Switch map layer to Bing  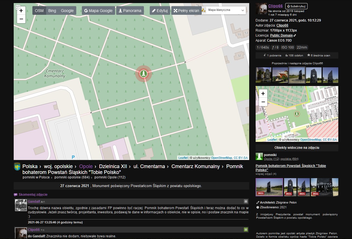52,11
